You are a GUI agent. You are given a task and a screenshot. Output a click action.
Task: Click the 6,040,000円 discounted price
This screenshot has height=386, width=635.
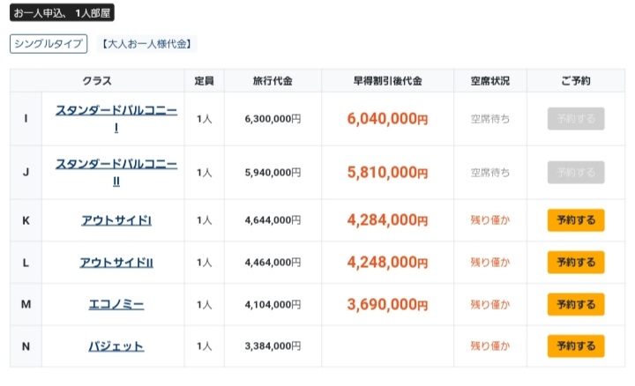point(387,119)
